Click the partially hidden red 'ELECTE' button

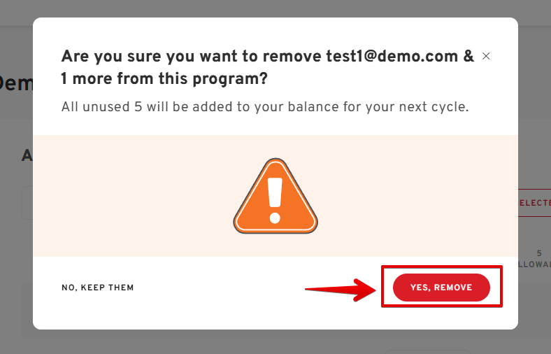pos(534,203)
